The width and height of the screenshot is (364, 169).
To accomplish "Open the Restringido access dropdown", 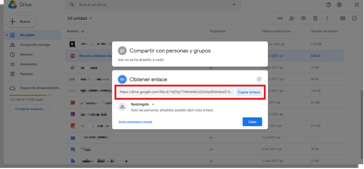I will 153,104.
